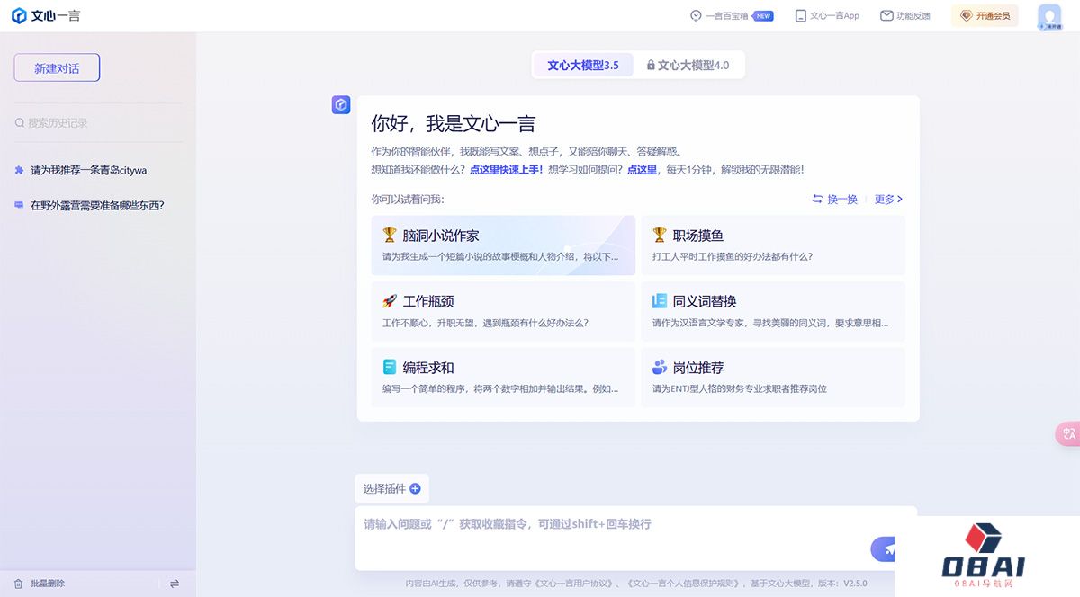Select the 岗位推荐 prompt card

tap(773, 377)
